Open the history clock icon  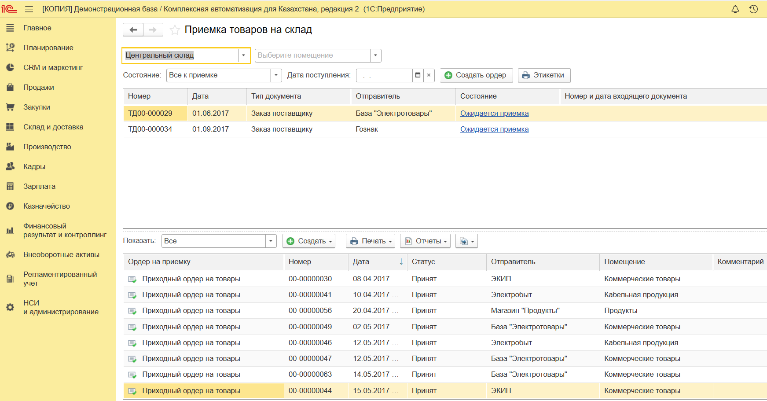click(753, 9)
